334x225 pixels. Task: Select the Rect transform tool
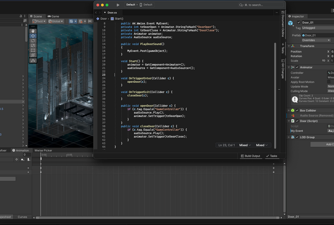(33, 50)
